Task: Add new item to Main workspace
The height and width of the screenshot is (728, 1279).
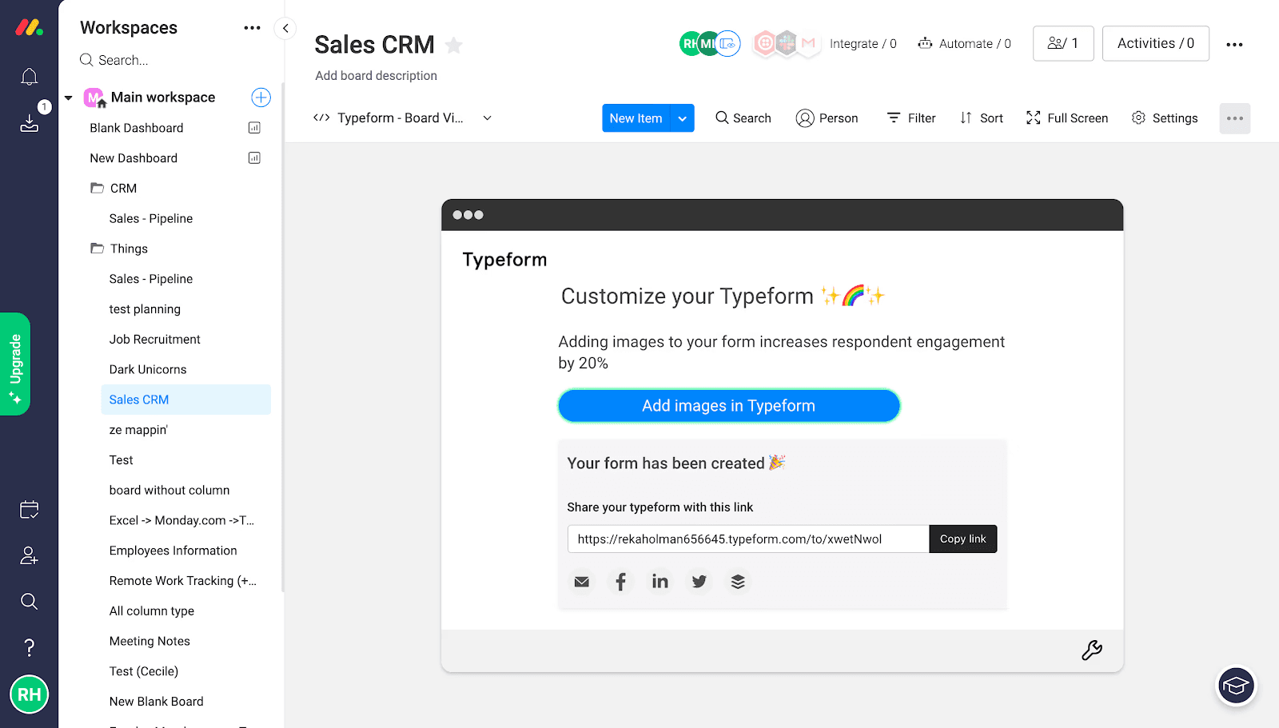Action: tap(261, 97)
